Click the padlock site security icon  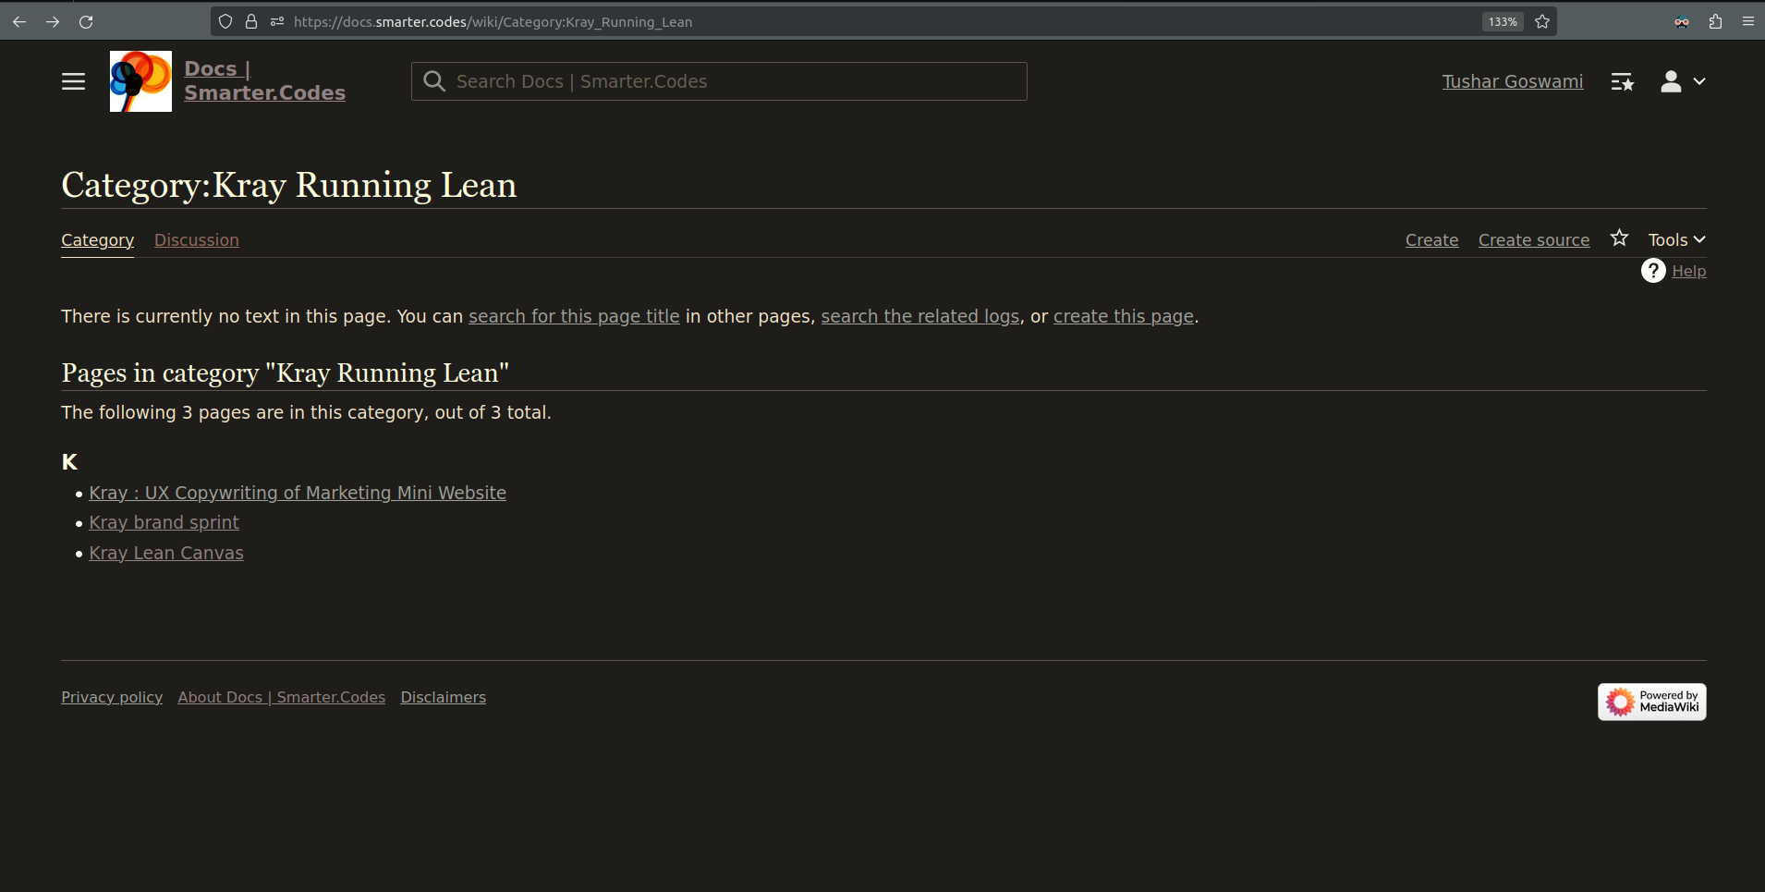(x=251, y=21)
